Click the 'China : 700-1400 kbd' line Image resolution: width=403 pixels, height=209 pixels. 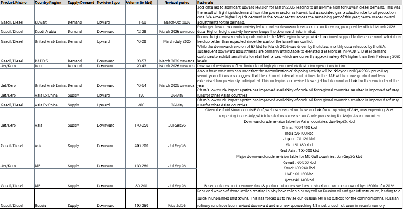pos(299,127)
